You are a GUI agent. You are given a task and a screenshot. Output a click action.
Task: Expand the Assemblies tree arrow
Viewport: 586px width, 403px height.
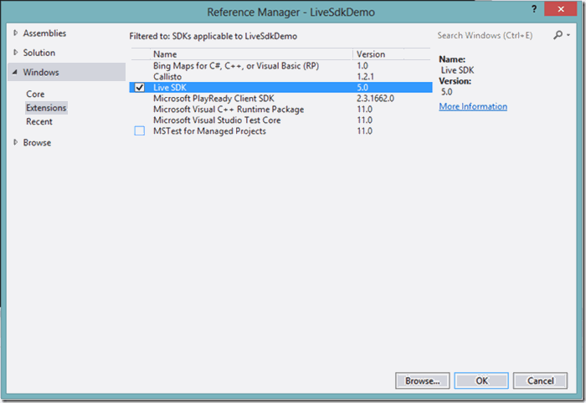click(15, 33)
